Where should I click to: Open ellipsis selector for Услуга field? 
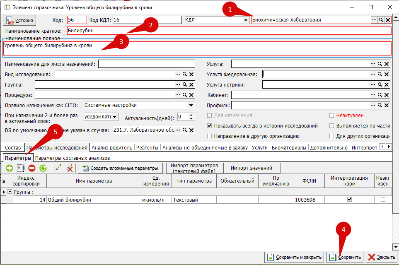pyautogui.click(x=373, y=64)
